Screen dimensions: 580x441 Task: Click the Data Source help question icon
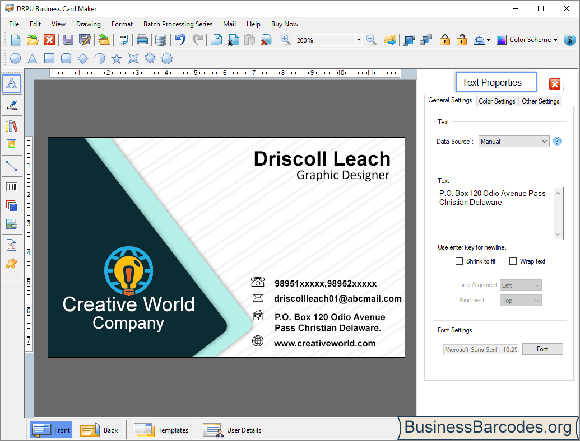click(x=556, y=141)
